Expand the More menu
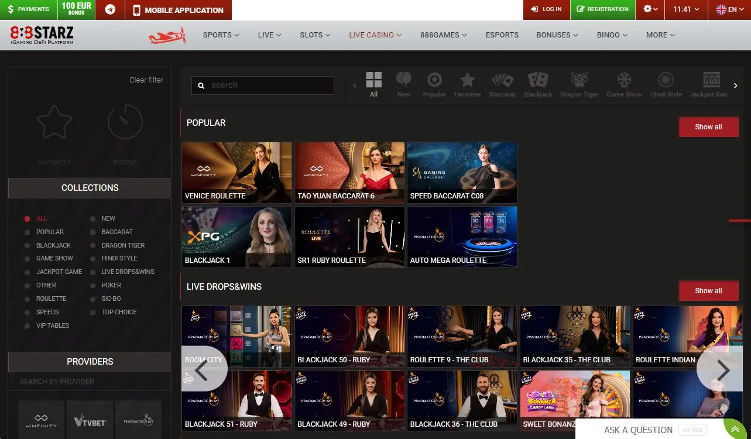 660,35
